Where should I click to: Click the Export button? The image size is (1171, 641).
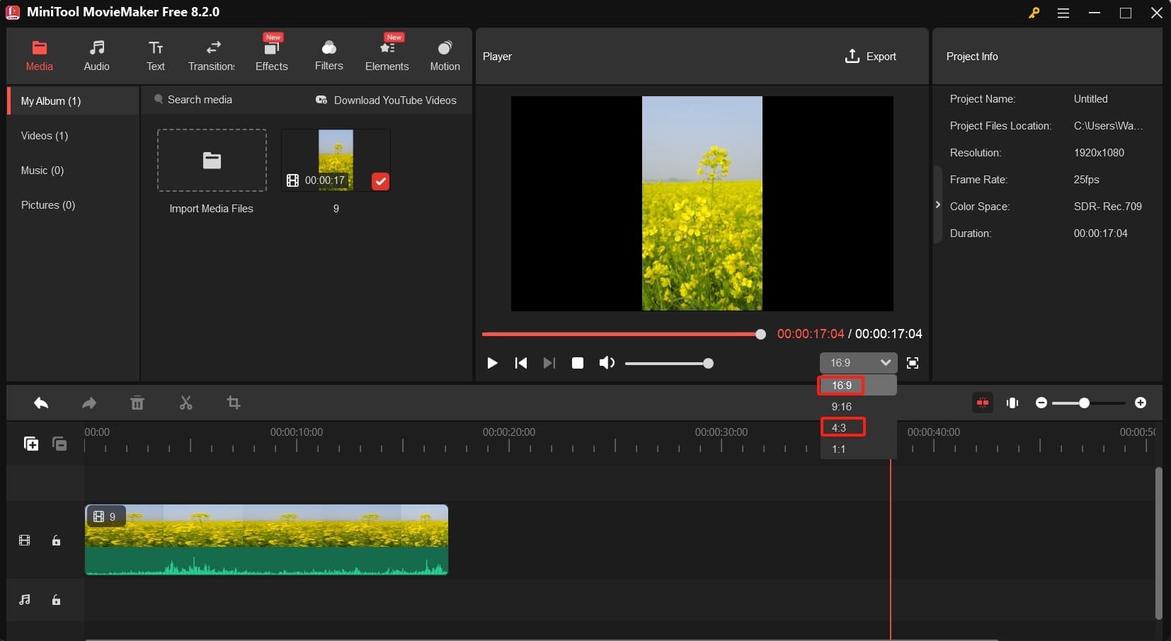point(871,56)
